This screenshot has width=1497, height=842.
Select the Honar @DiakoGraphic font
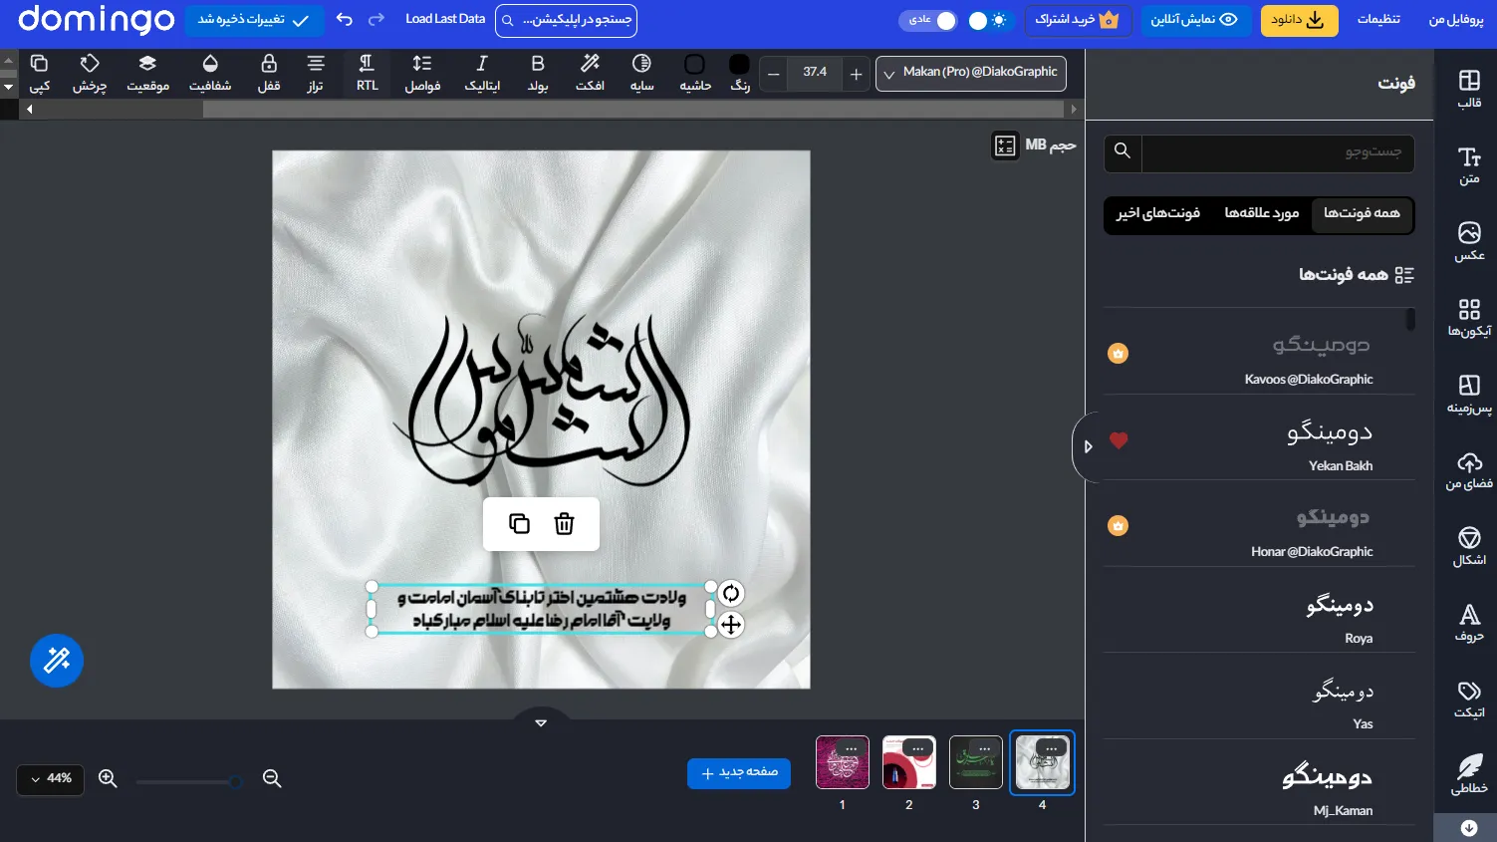click(1259, 524)
